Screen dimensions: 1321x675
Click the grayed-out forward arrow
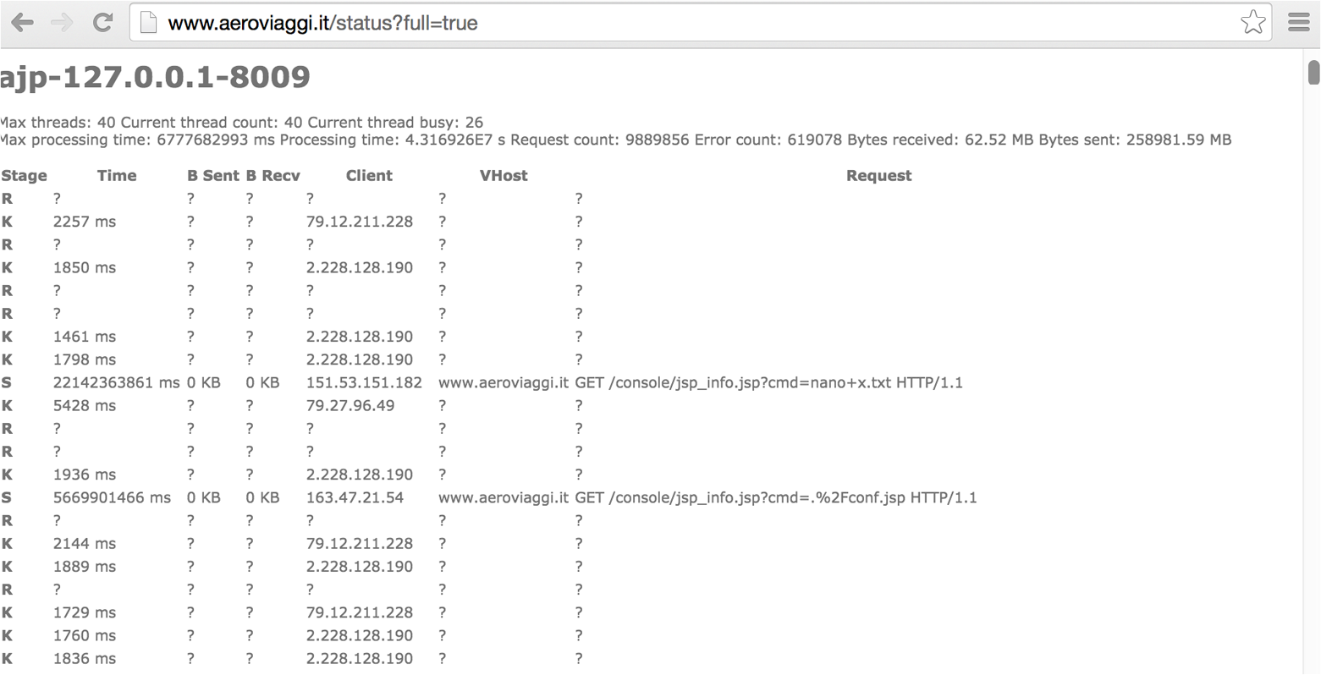pos(60,22)
